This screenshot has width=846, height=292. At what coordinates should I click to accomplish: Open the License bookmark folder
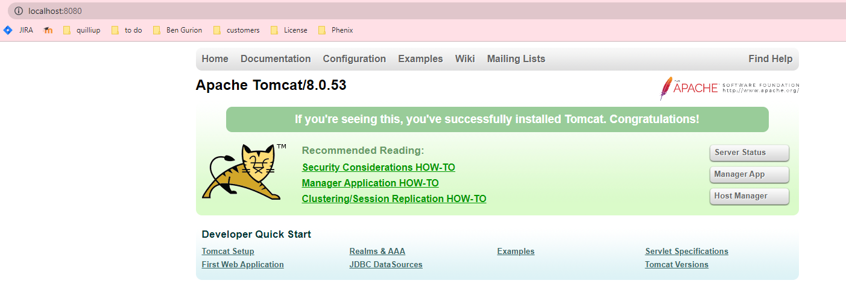click(x=289, y=30)
